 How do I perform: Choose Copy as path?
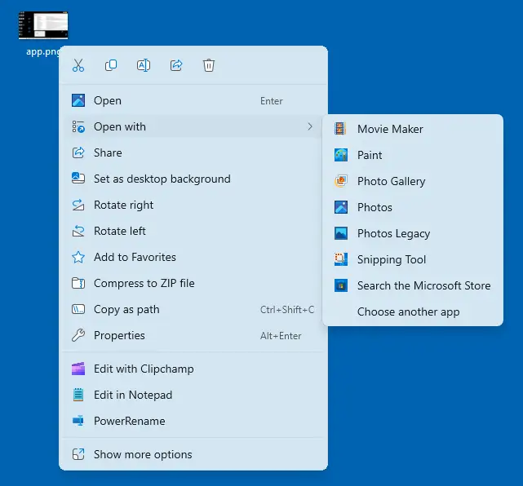click(x=193, y=309)
